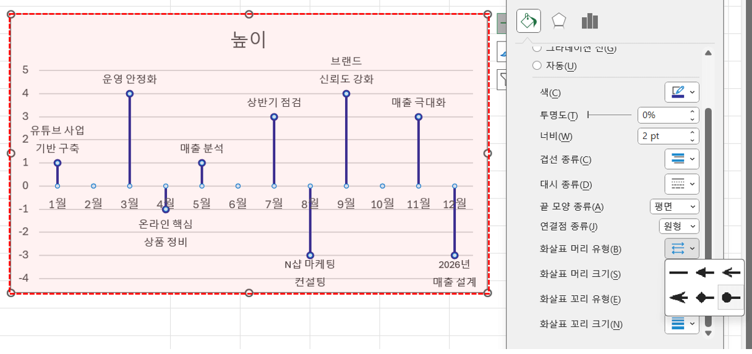
Task: Choose the oval circle arrow head type
Action: tap(731, 298)
